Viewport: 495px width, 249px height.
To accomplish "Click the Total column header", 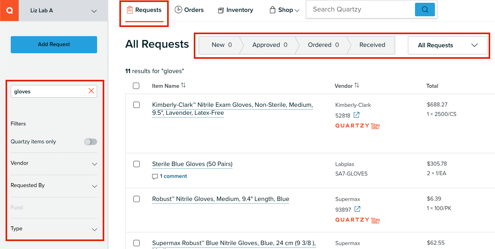I will click(x=432, y=86).
